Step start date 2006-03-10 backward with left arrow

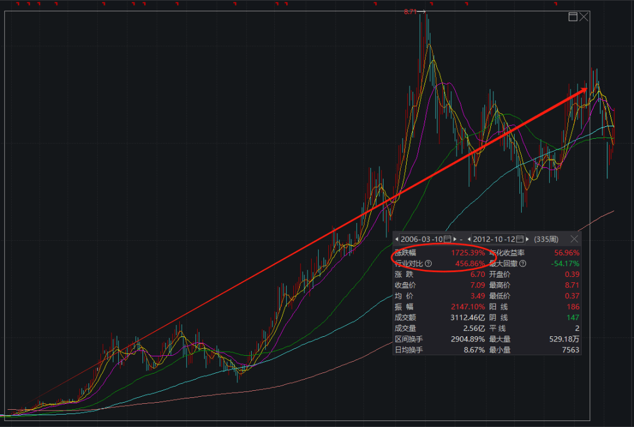click(397, 239)
